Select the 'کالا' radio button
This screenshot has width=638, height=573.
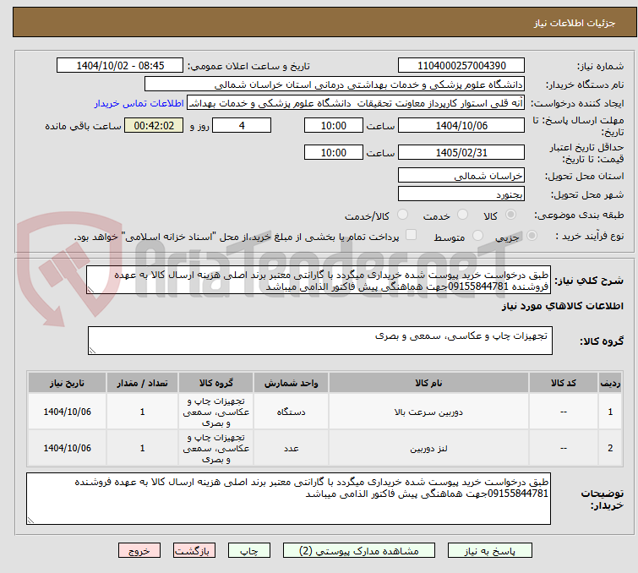coord(510,215)
